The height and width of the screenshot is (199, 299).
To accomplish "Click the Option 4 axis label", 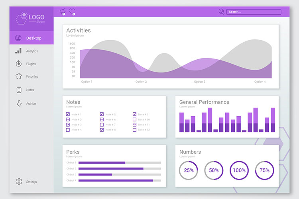I will [x=260, y=82].
